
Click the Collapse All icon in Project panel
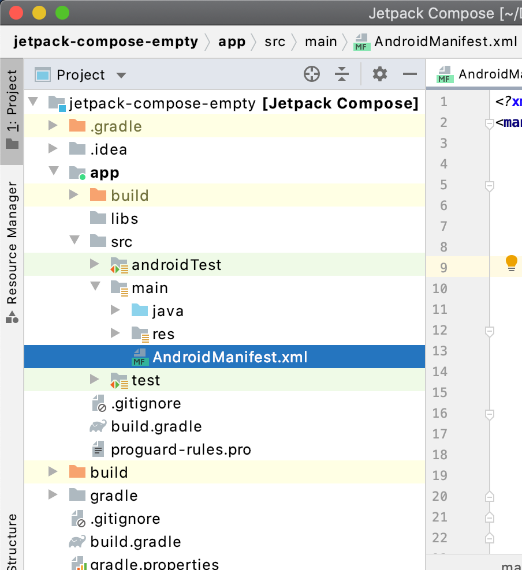[342, 74]
